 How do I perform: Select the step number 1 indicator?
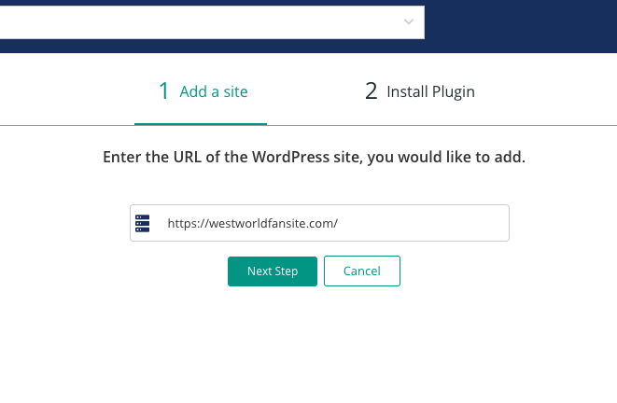[163, 91]
